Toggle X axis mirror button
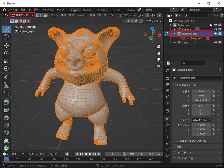The height and width of the screenshot is (168, 224). pos(129,21)
